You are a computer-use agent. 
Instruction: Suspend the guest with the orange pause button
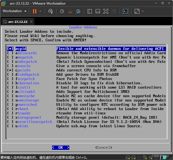coord(35,11)
